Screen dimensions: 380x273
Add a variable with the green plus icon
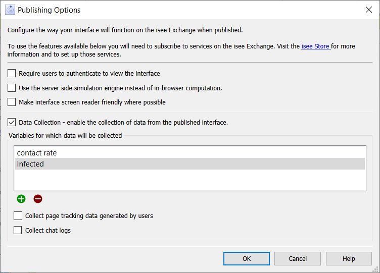[x=21, y=199]
